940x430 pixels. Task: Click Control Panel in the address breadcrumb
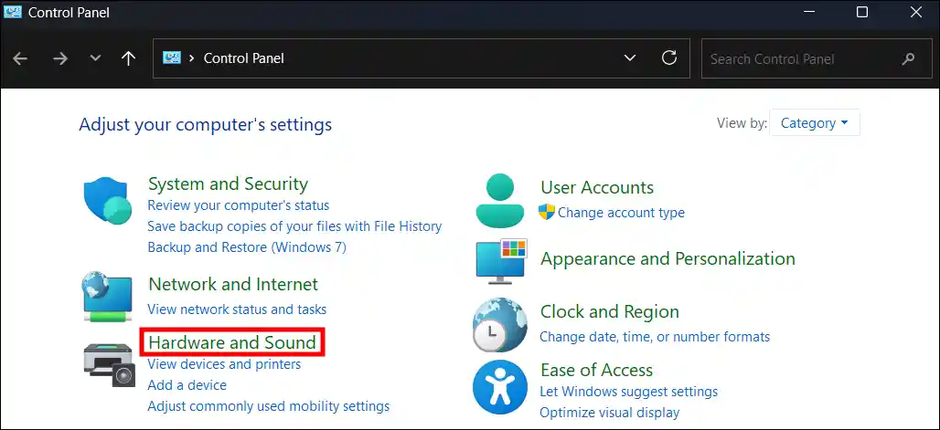pyautogui.click(x=244, y=58)
